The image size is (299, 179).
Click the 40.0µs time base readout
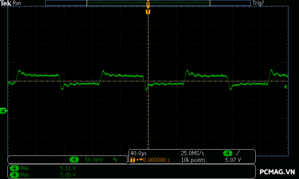[138, 153]
